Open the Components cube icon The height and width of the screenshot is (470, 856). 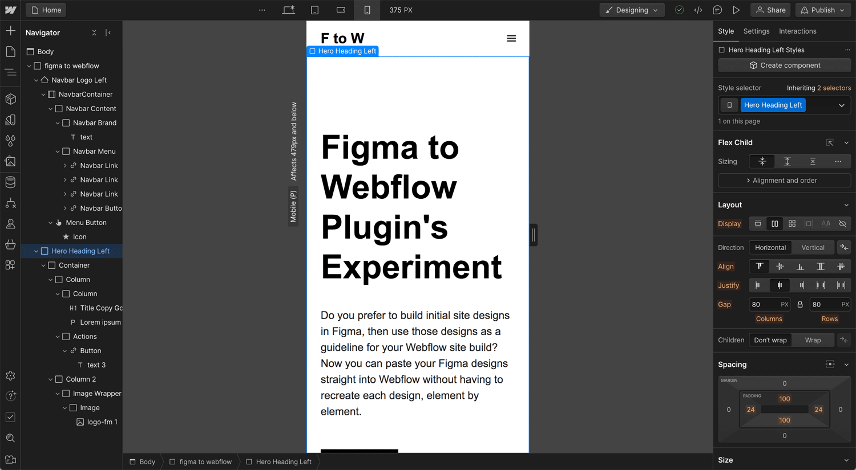coord(10,99)
